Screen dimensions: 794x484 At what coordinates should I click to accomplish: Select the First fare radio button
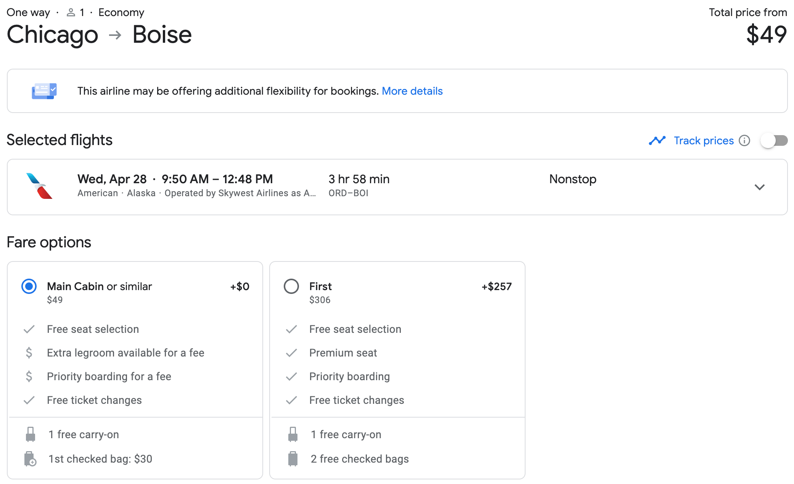(x=291, y=286)
